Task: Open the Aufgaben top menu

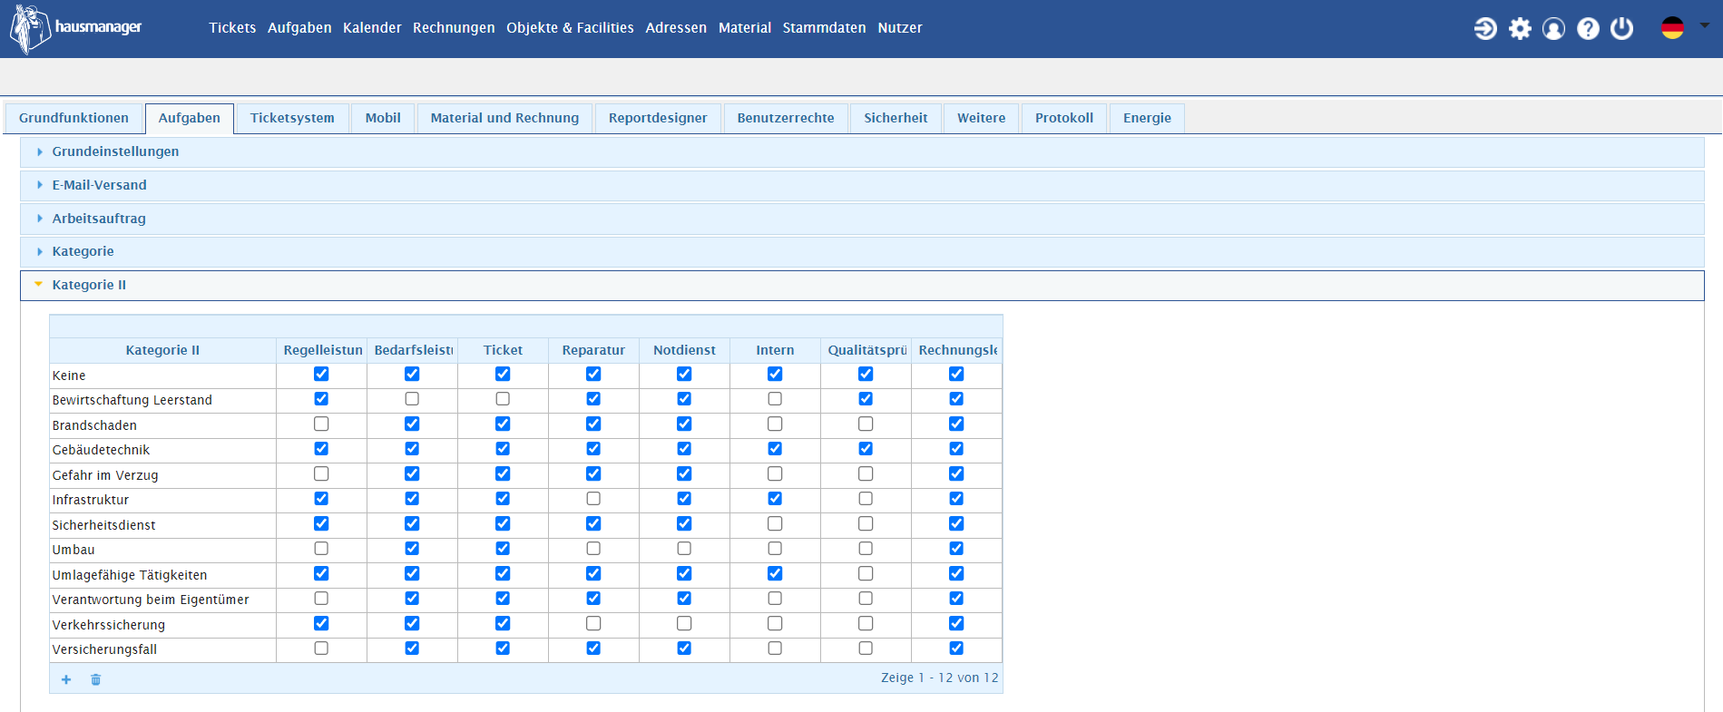Action: 299,28
